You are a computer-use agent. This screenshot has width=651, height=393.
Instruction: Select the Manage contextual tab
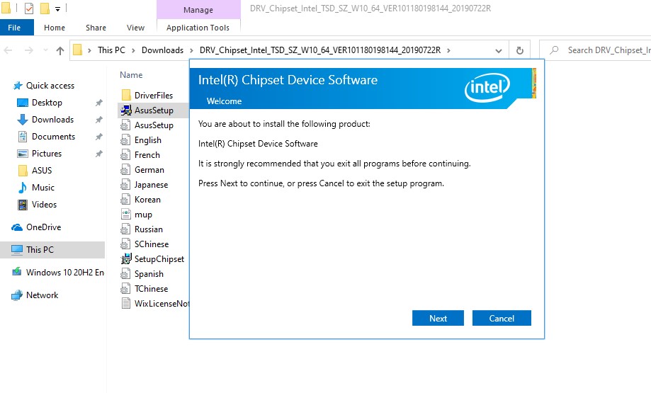coord(198,9)
